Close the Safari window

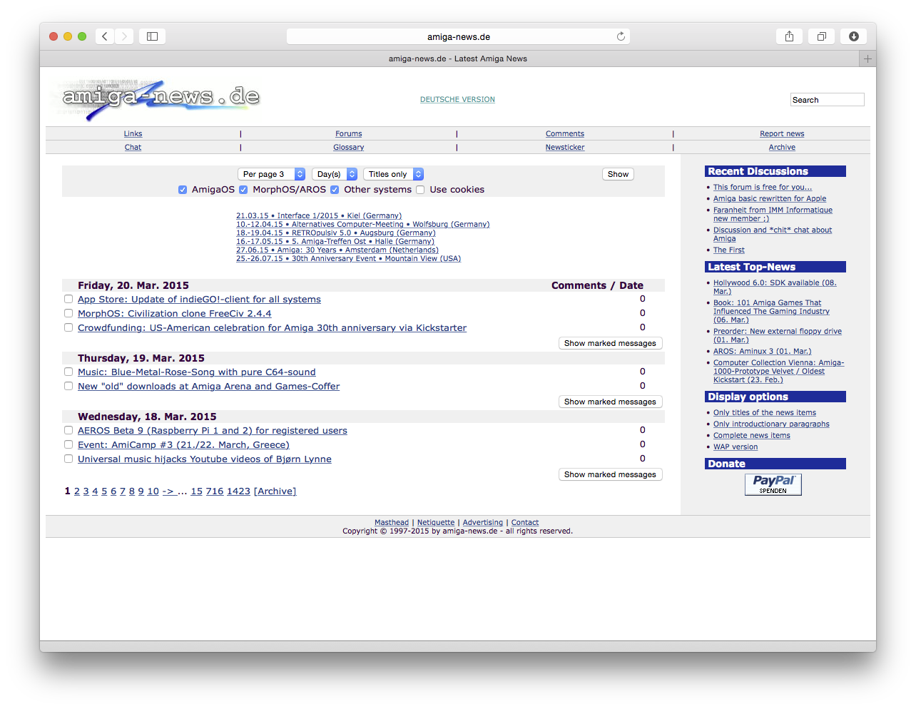coord(54,36)
